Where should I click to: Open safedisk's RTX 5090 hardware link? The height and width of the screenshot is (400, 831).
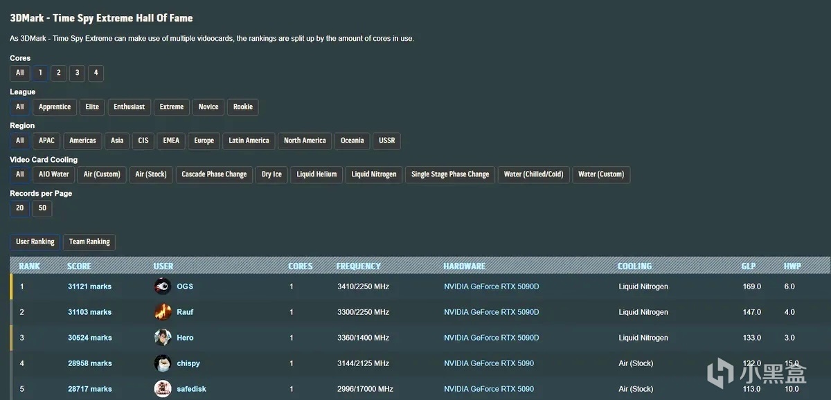[x=489, y=389]
